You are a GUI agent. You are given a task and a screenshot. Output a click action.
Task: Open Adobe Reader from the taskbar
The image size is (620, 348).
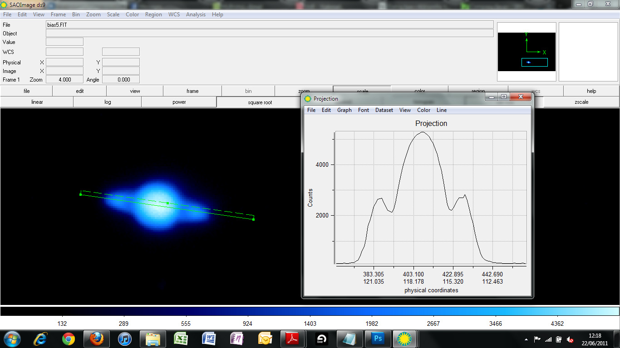[292, 338]
